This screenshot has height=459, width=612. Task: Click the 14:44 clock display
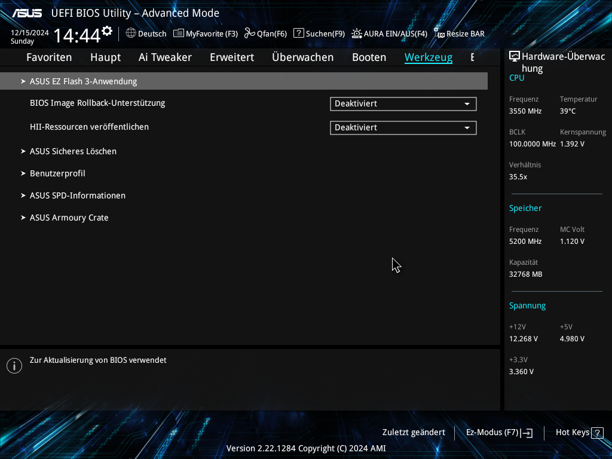(77, 35)
